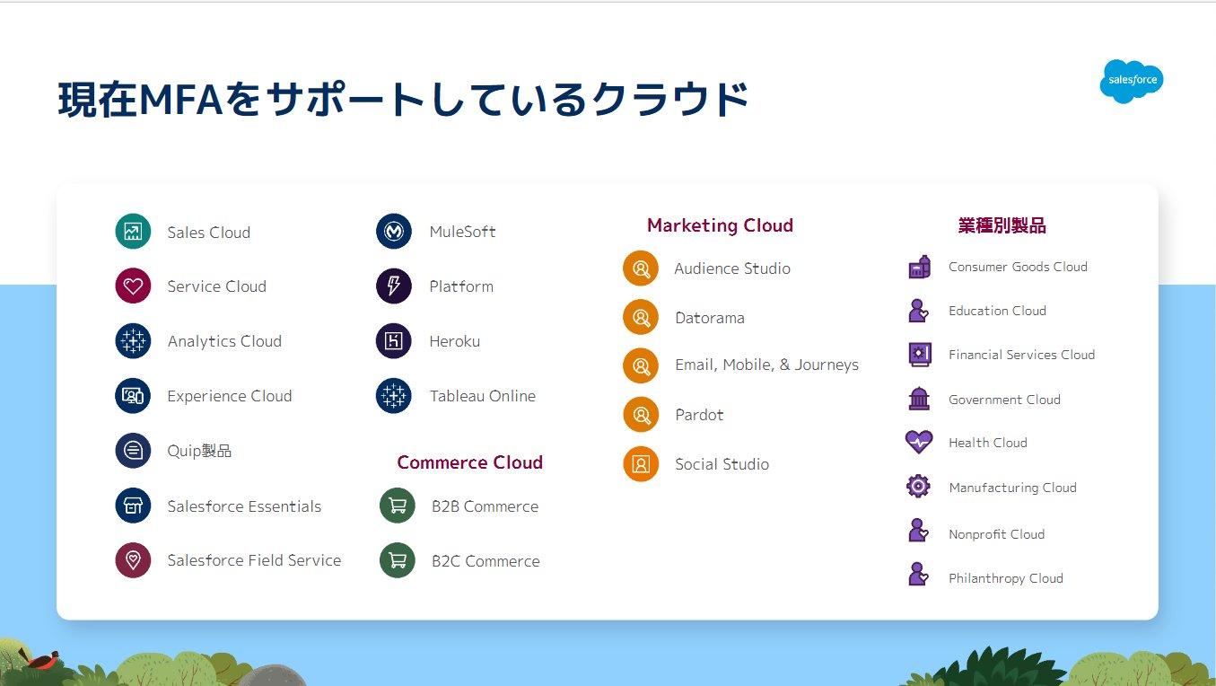
Task: Click the Audience Studio orange icon
Action: point(641,268)
